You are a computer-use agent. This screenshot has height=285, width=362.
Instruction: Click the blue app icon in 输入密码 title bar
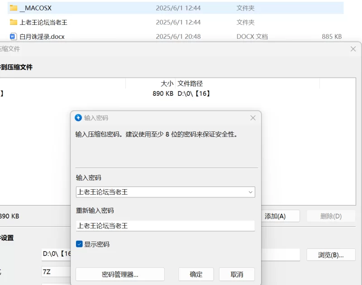[x=78, y=118]
